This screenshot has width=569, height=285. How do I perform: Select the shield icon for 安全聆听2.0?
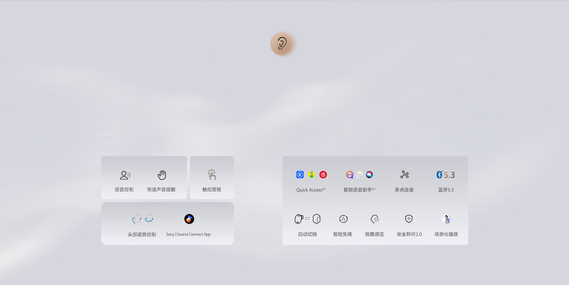point(409,219)
